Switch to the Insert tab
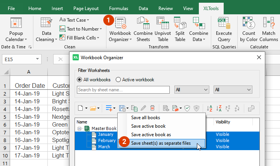280x166 pixels. coord(57,9)
